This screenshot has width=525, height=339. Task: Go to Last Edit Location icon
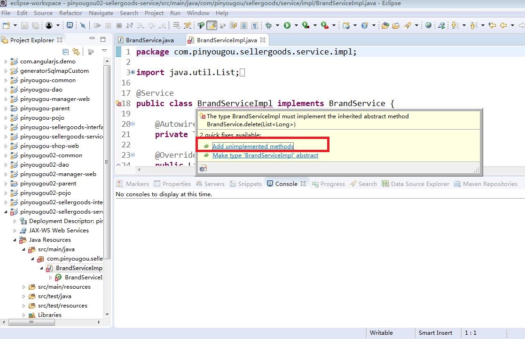pyautogui.click(x=492, y=25)
